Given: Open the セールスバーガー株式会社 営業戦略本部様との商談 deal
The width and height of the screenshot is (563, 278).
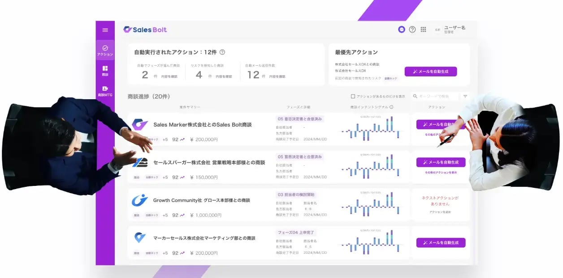Looking at the screenshot, I should point(209,163).
